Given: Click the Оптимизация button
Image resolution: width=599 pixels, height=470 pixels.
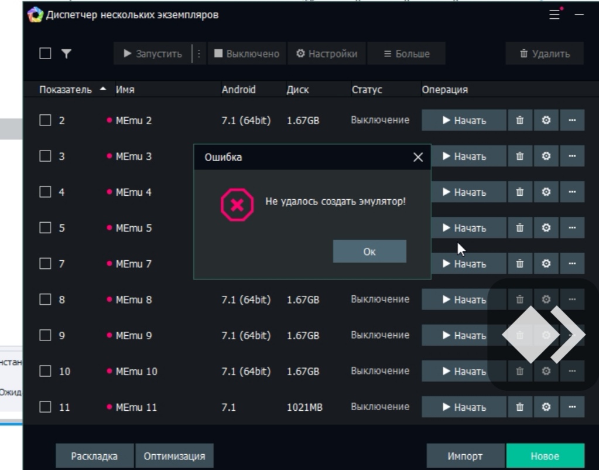Looking at the screenshot, I should (x=174, y=456).
